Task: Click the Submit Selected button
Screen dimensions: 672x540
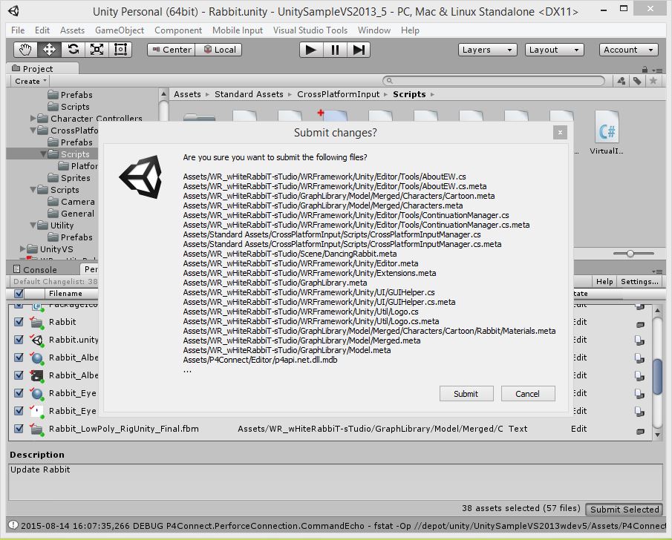Action: [x=624, y=509]
